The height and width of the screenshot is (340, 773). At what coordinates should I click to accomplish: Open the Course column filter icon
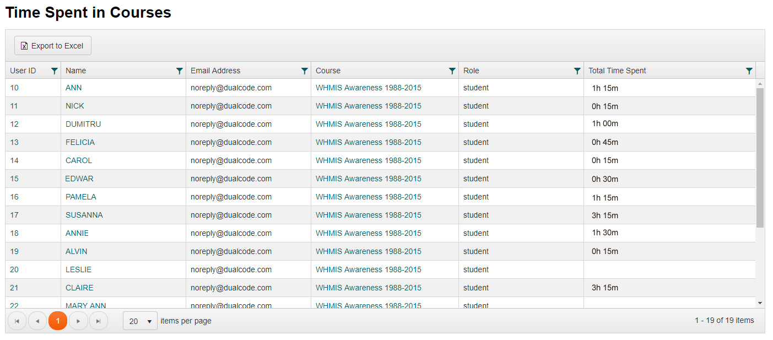[452, 71]
